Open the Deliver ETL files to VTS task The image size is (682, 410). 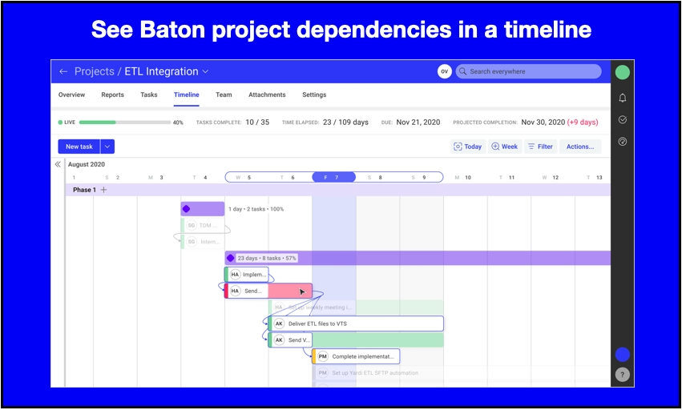point(356,324)
